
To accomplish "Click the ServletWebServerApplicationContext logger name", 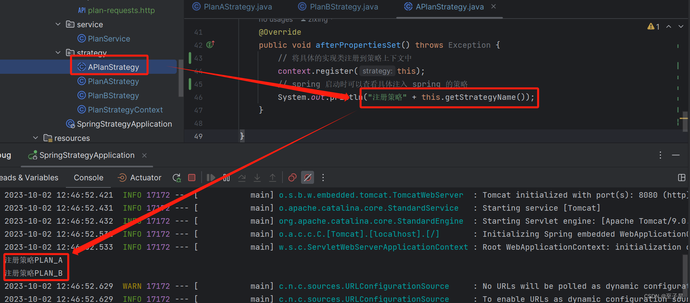I will coord(373,247).
